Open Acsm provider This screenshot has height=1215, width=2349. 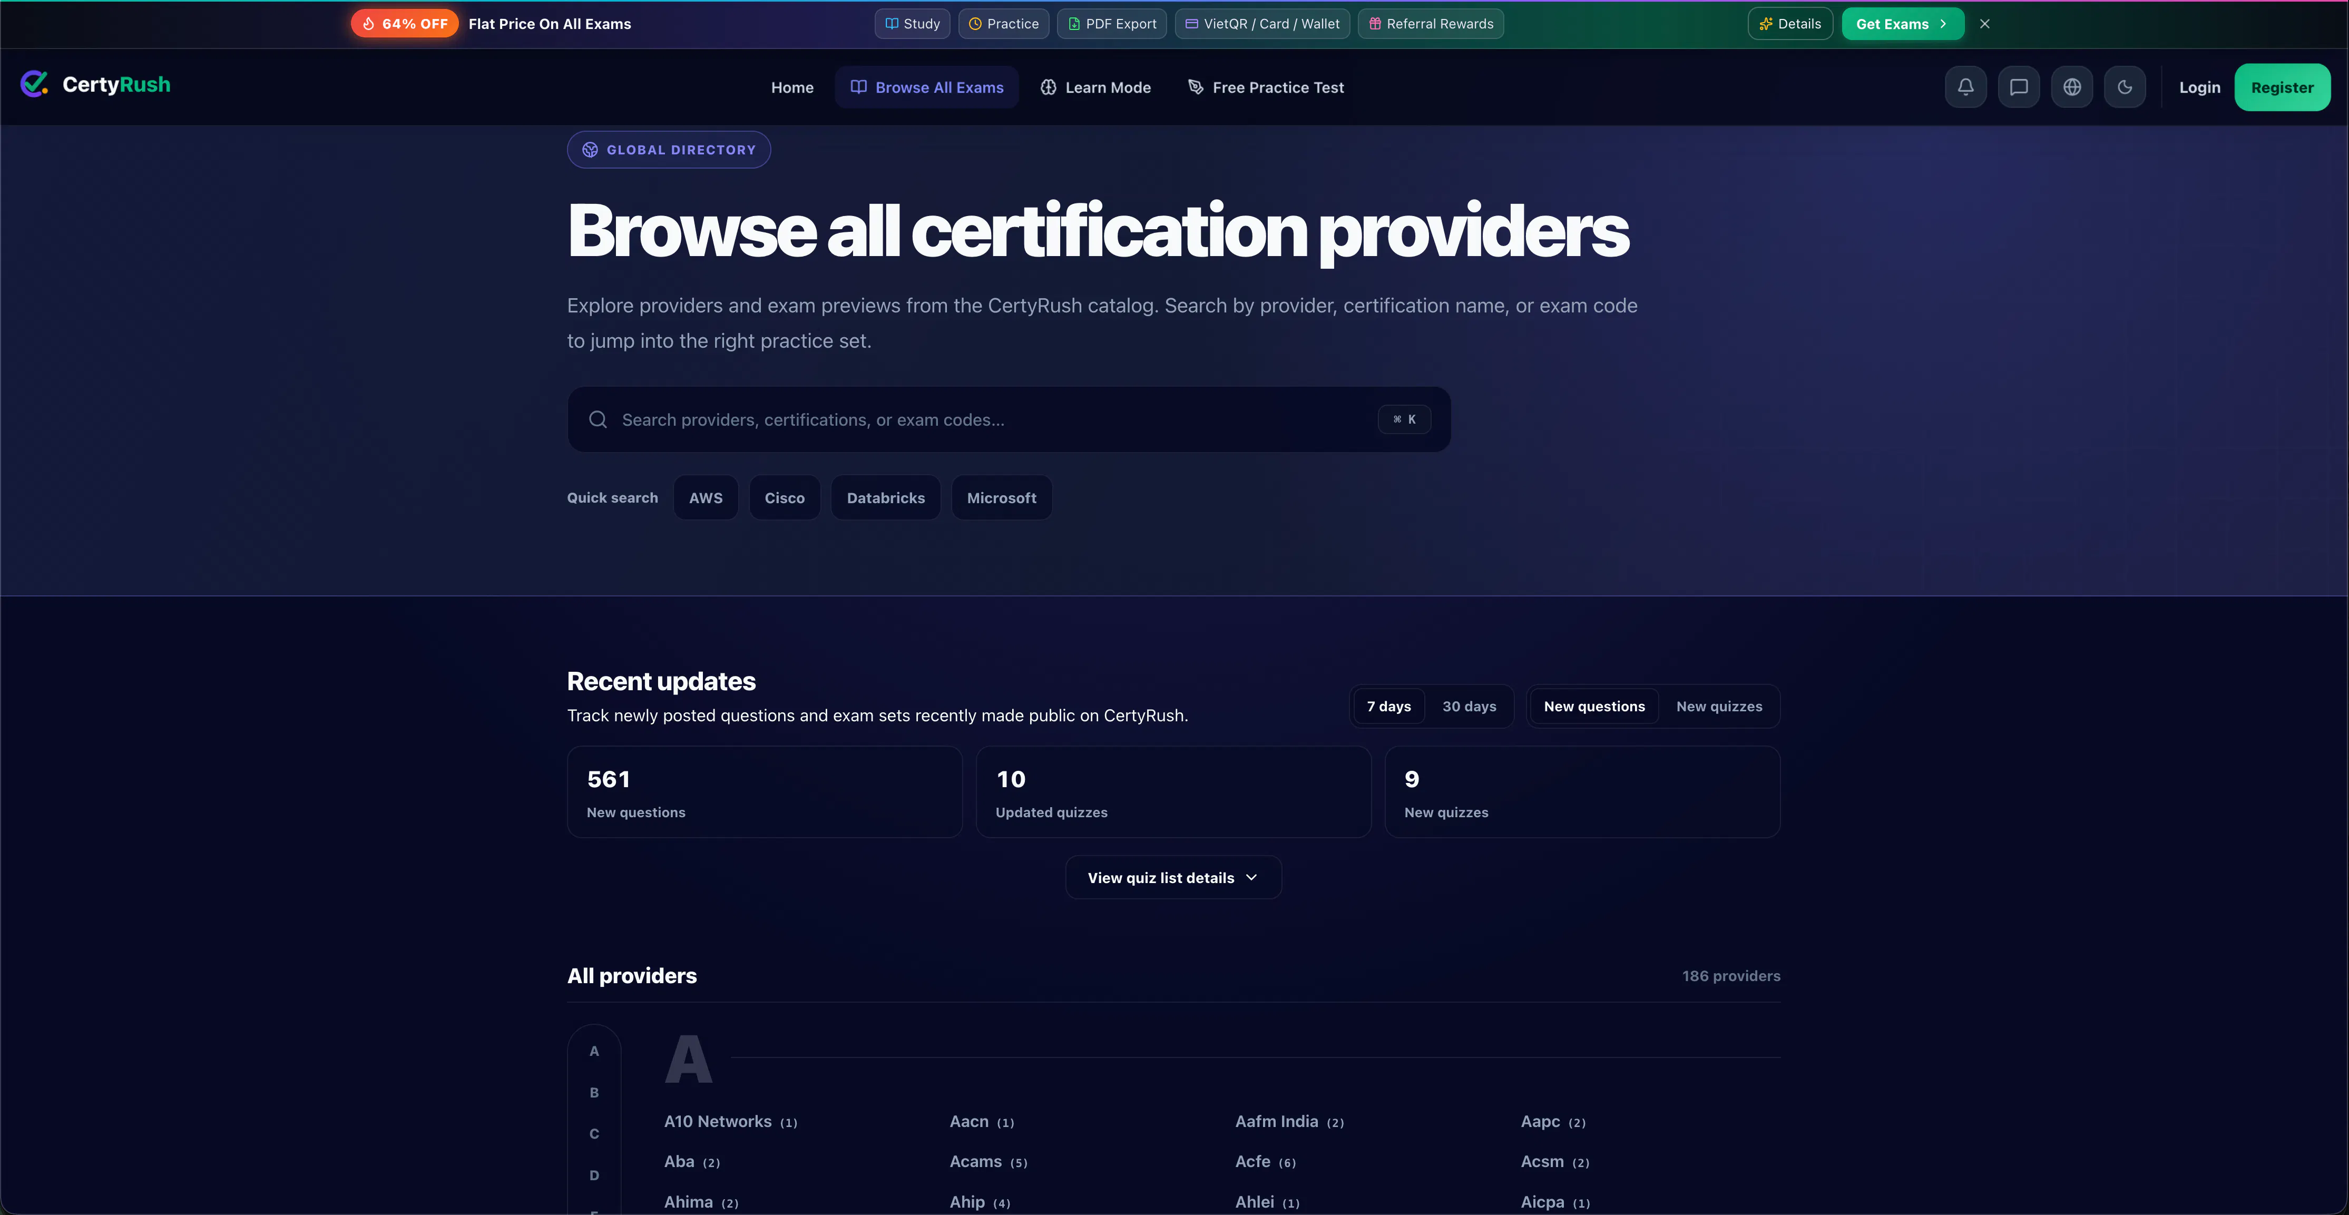[x=1555, y=1162]
